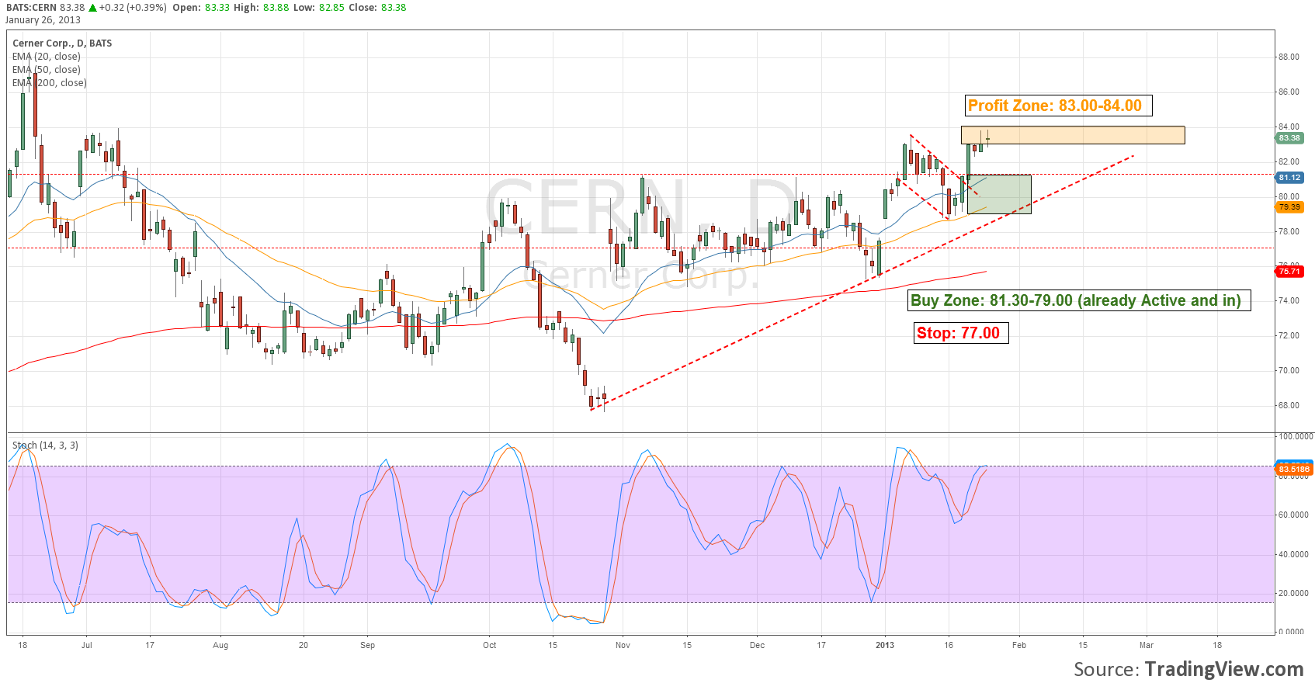Click the 88.00 level on price axis

click(x=1289, y=57)
